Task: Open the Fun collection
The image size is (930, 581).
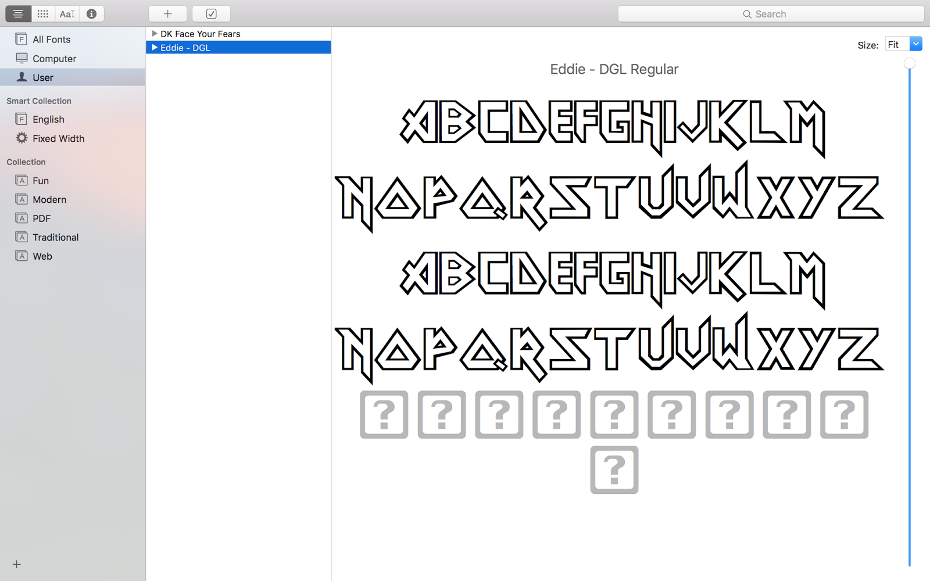Action: click(x=73, y=181)
